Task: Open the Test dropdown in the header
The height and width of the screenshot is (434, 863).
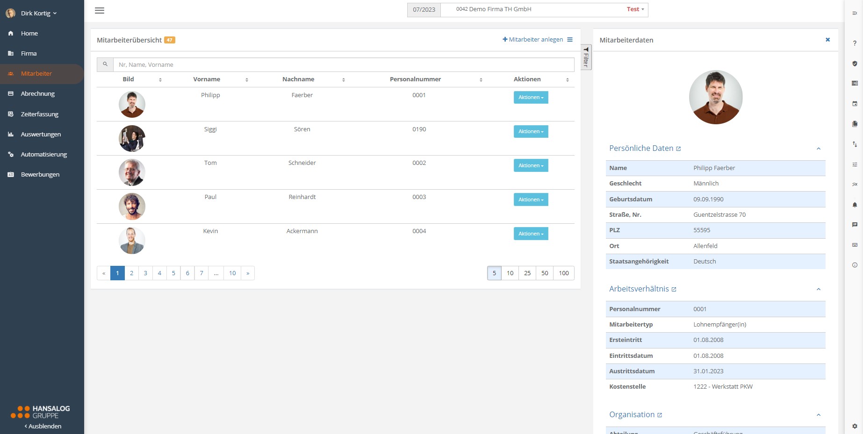Action: coord(634,9)
